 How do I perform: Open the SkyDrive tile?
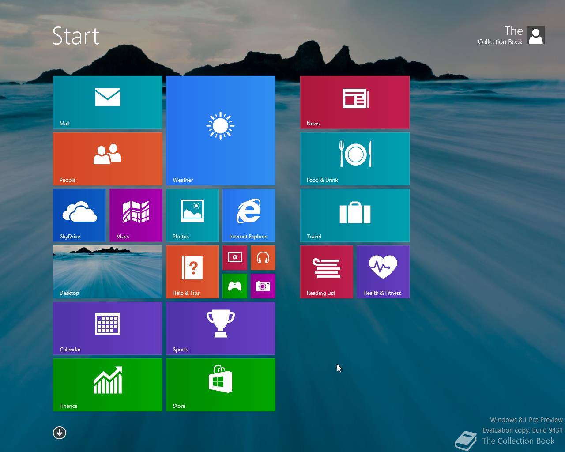tap(79, 215)
